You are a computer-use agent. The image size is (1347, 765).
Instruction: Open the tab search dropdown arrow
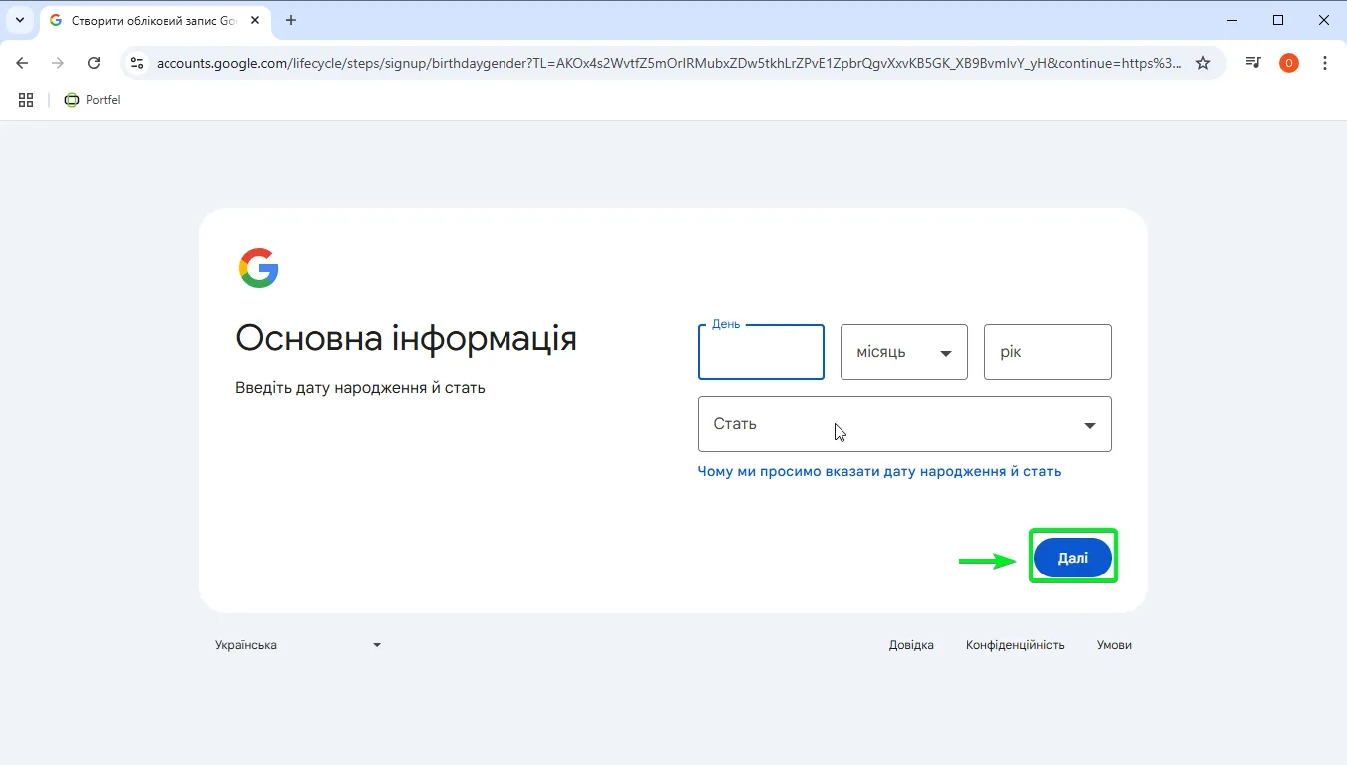(19, 20)
